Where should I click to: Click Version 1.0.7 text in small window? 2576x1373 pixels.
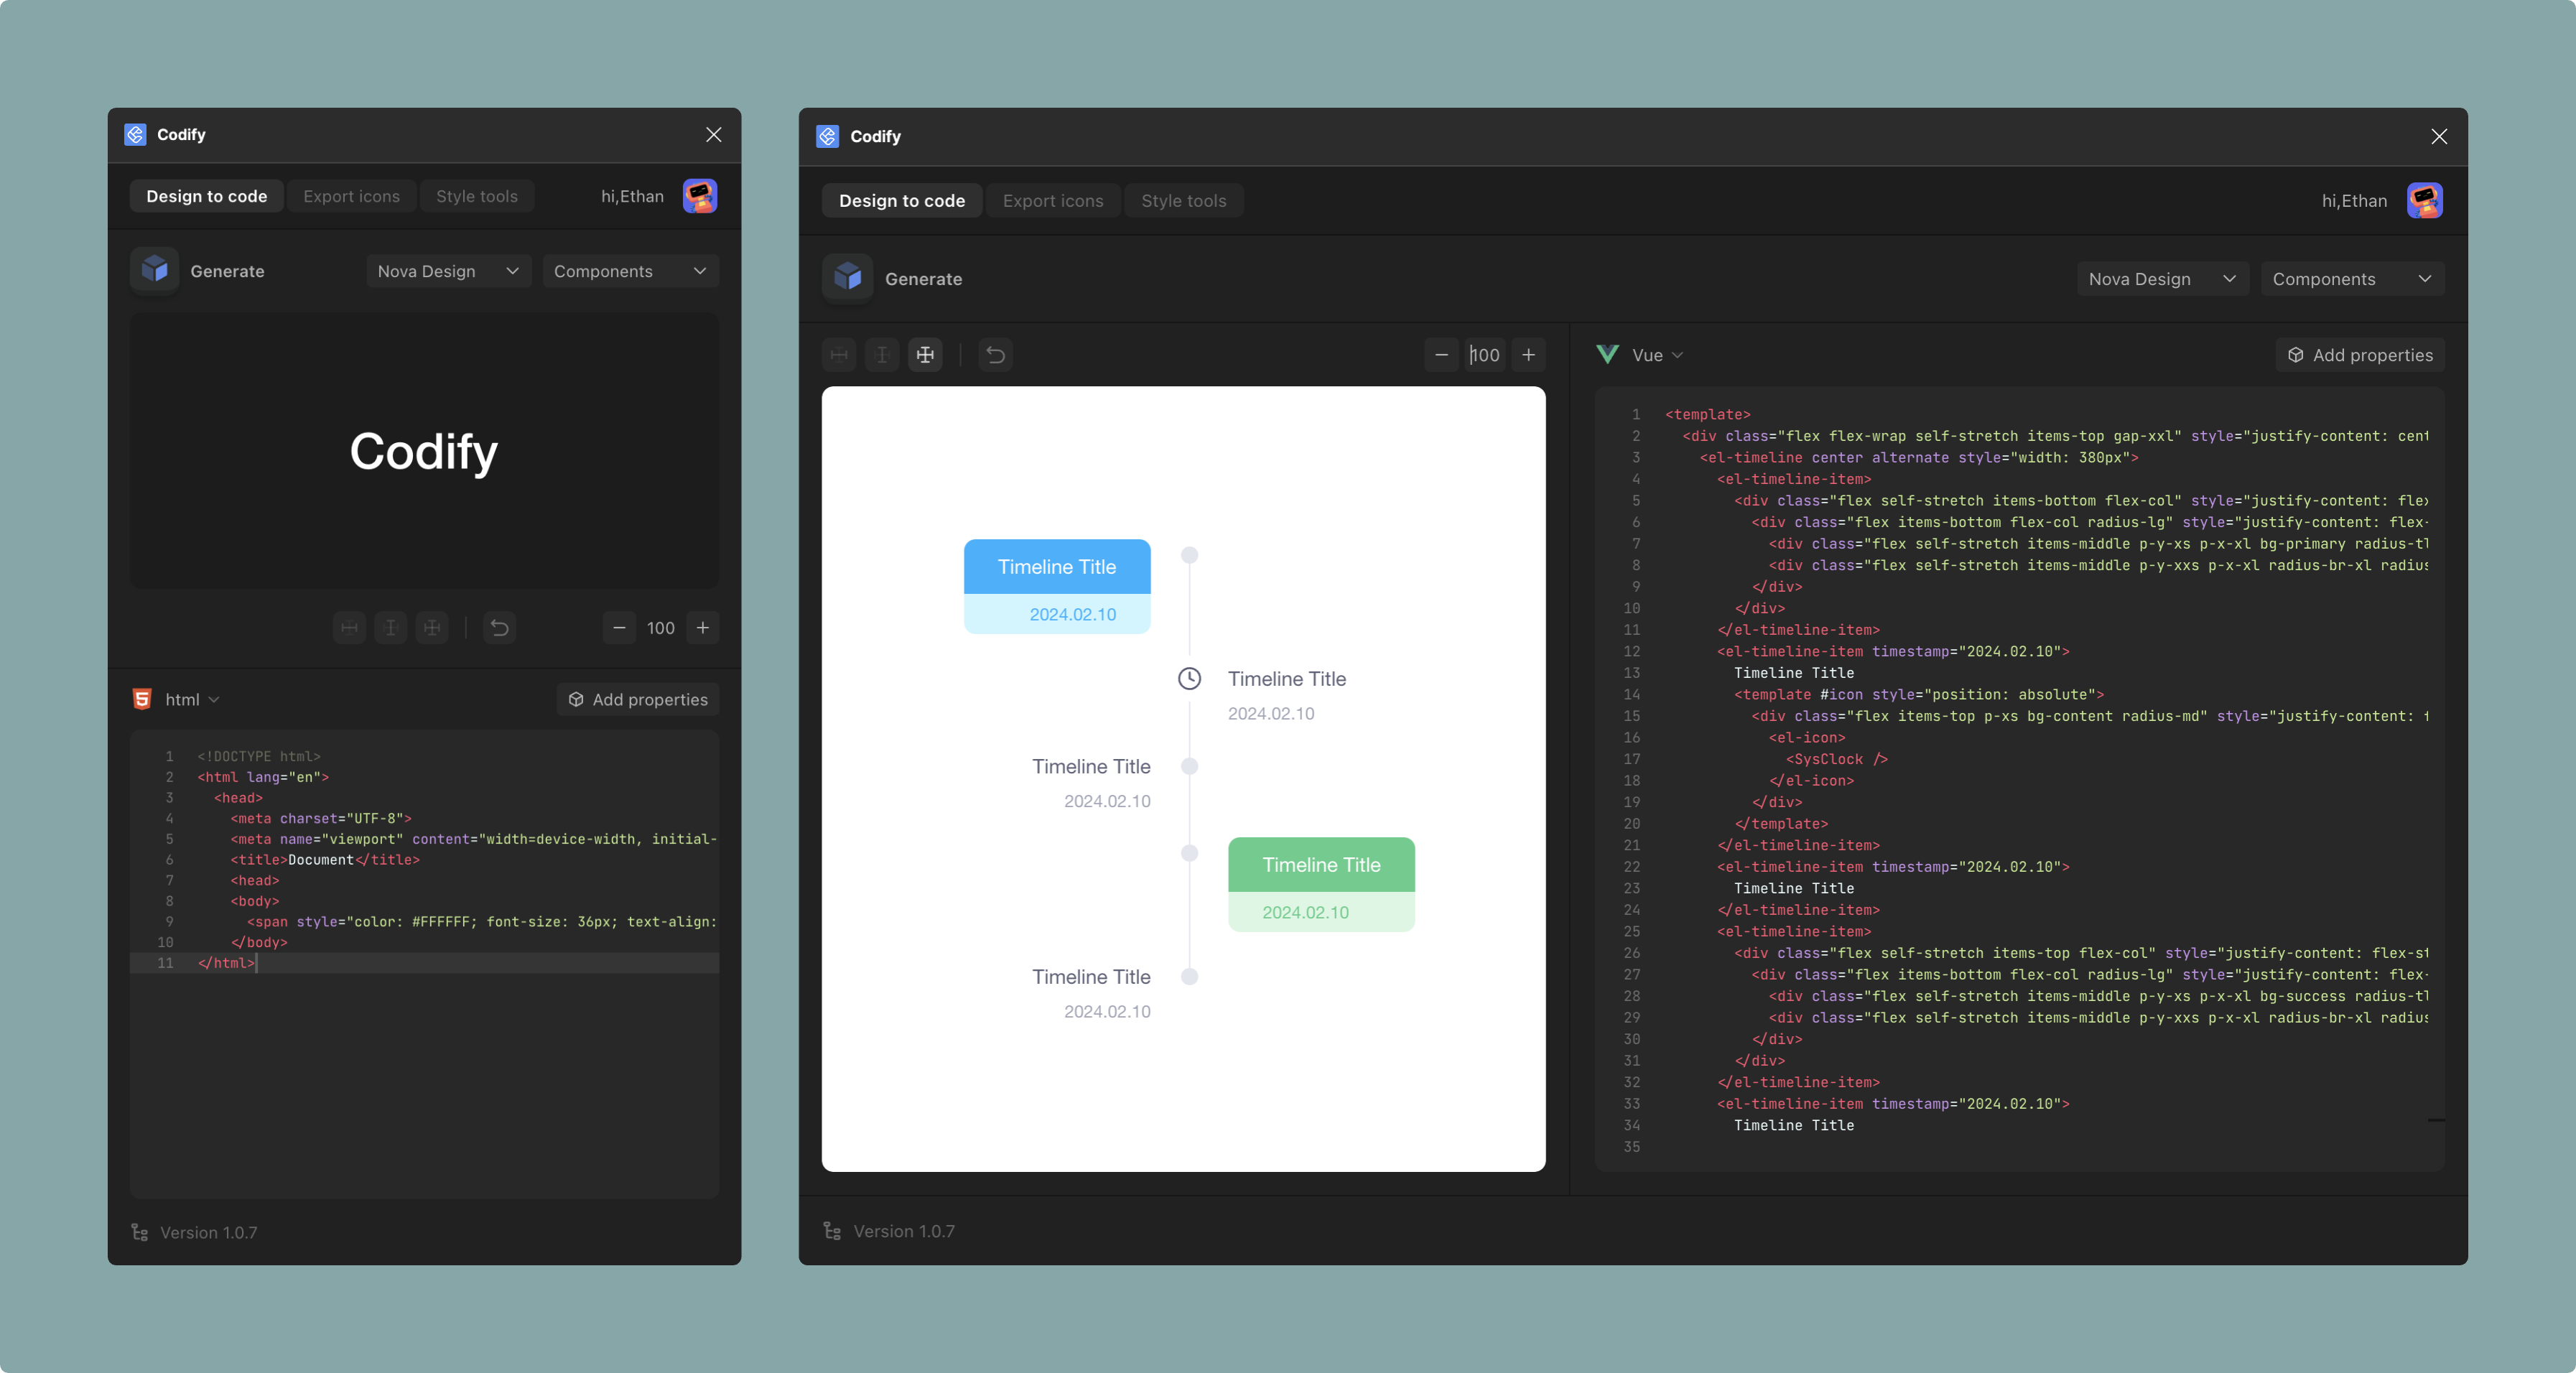tap(209, 1232)
